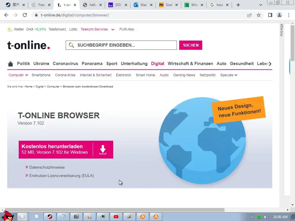Open Steam from the taskbar
295x221 pixels.
click(x=50, y=217)
